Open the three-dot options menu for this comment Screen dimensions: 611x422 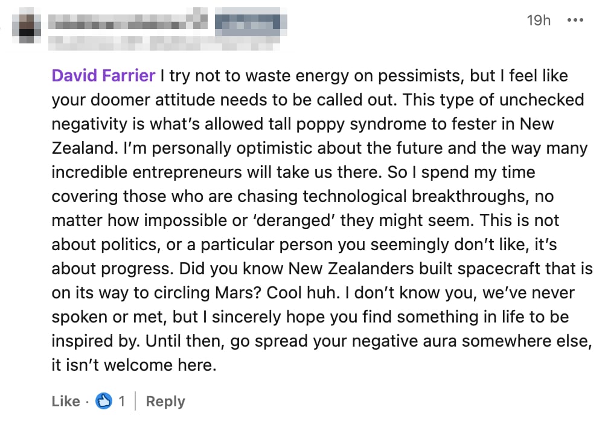[x=575, y=20]
